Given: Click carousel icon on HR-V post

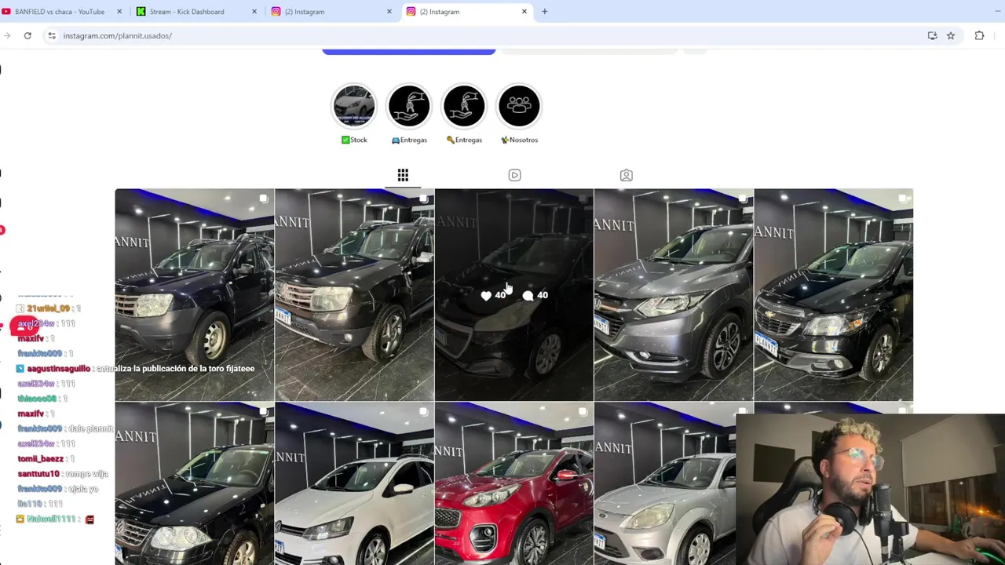Looking at the screenshot, I should click(743, 199).
